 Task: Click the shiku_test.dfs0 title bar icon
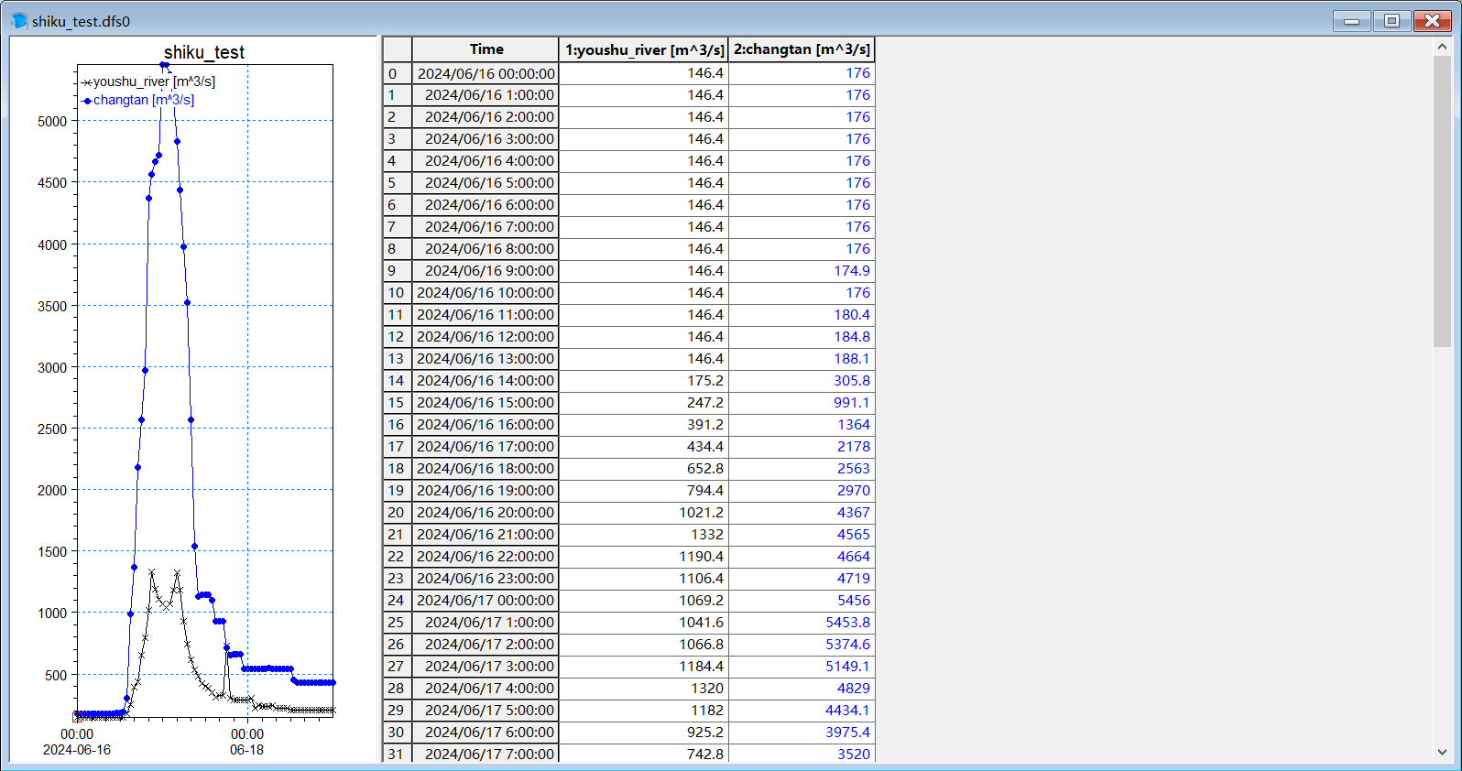click(x=18, y=21)
